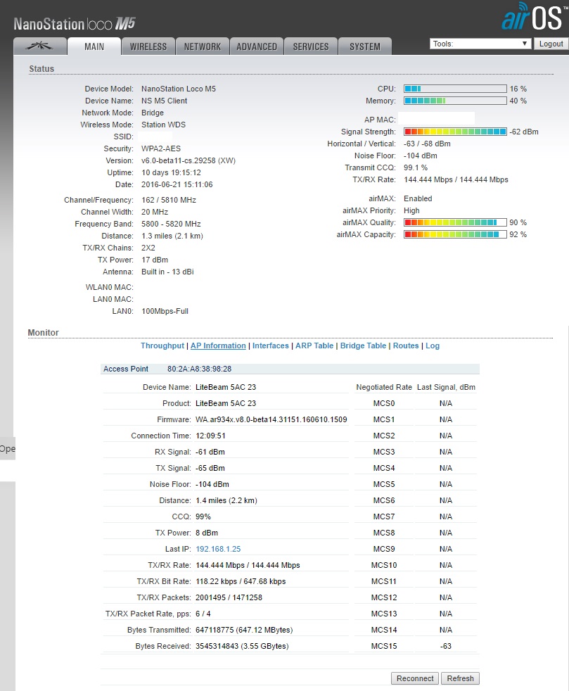
Task: Select the 'Negotiated Rate' column header
Action: (x=384, y=387)
